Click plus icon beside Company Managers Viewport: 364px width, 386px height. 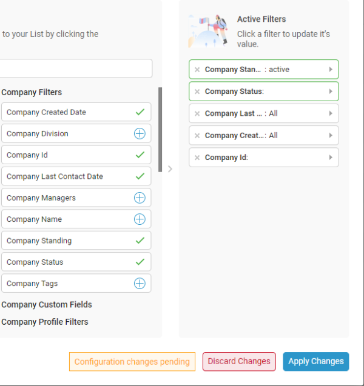coord(140,198)
